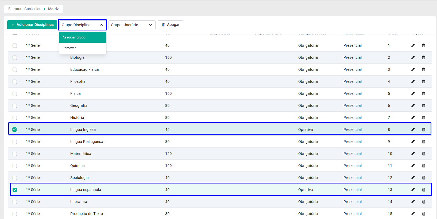Edit the Educação Física discipline
Image resolution: width=437 pixels, height=219 pixels.
coord(413,69)
